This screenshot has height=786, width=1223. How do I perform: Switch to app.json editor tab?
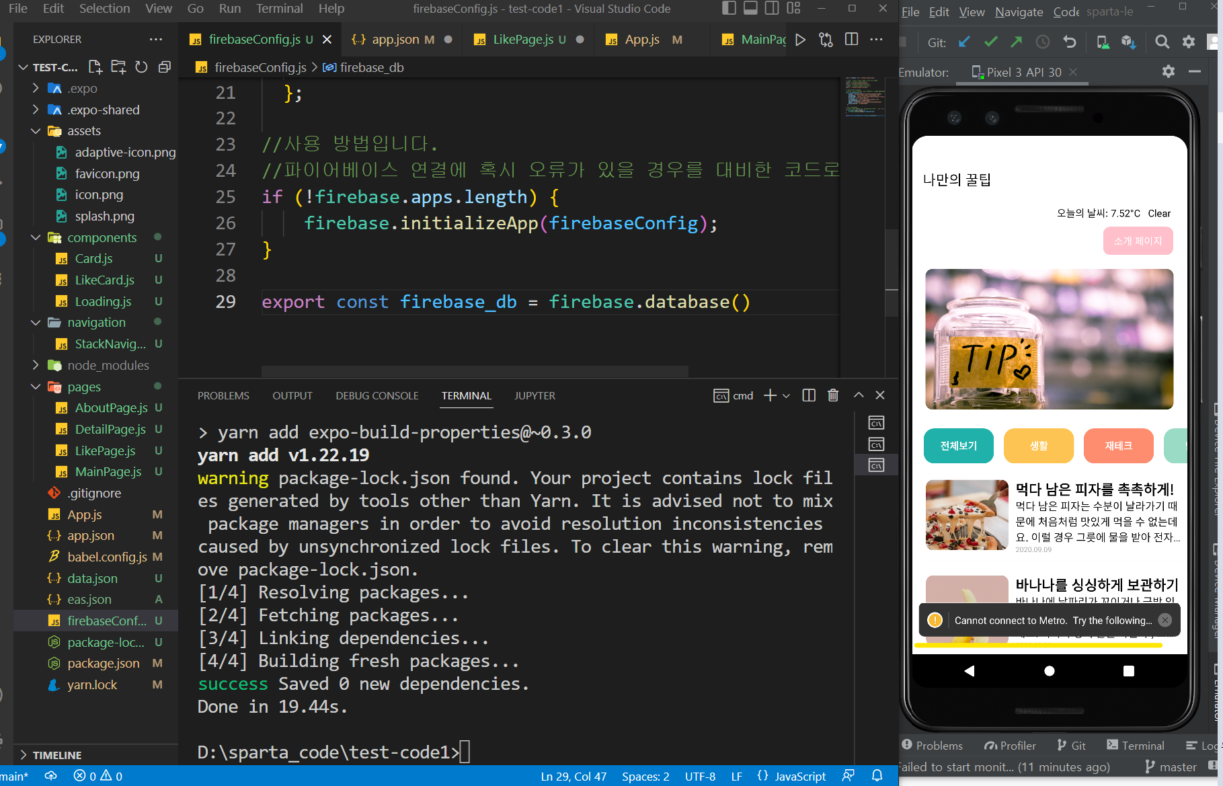tap(401, 40)
